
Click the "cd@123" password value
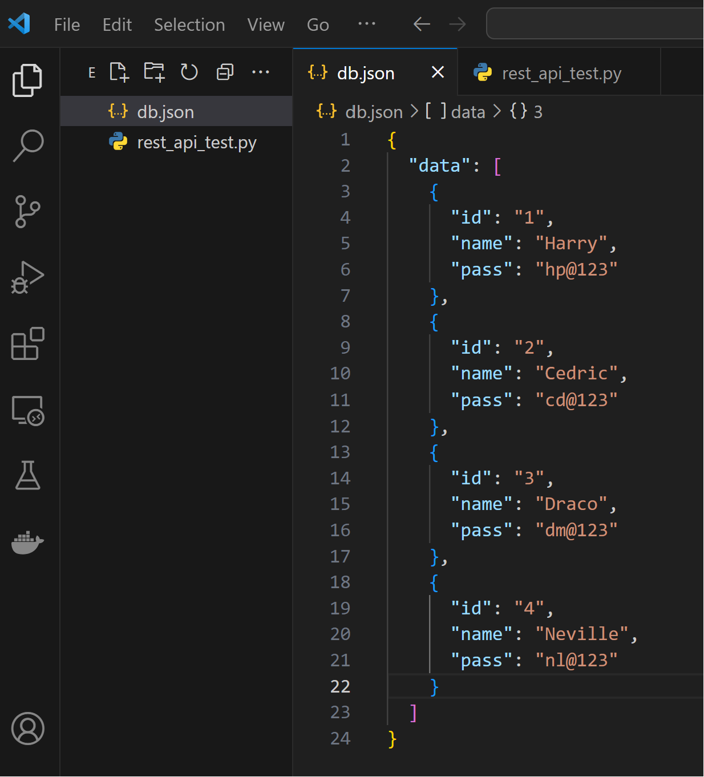tap(577, 400)
